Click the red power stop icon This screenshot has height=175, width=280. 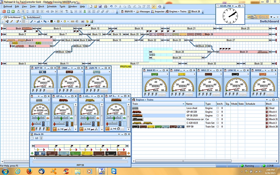(4, 11)
